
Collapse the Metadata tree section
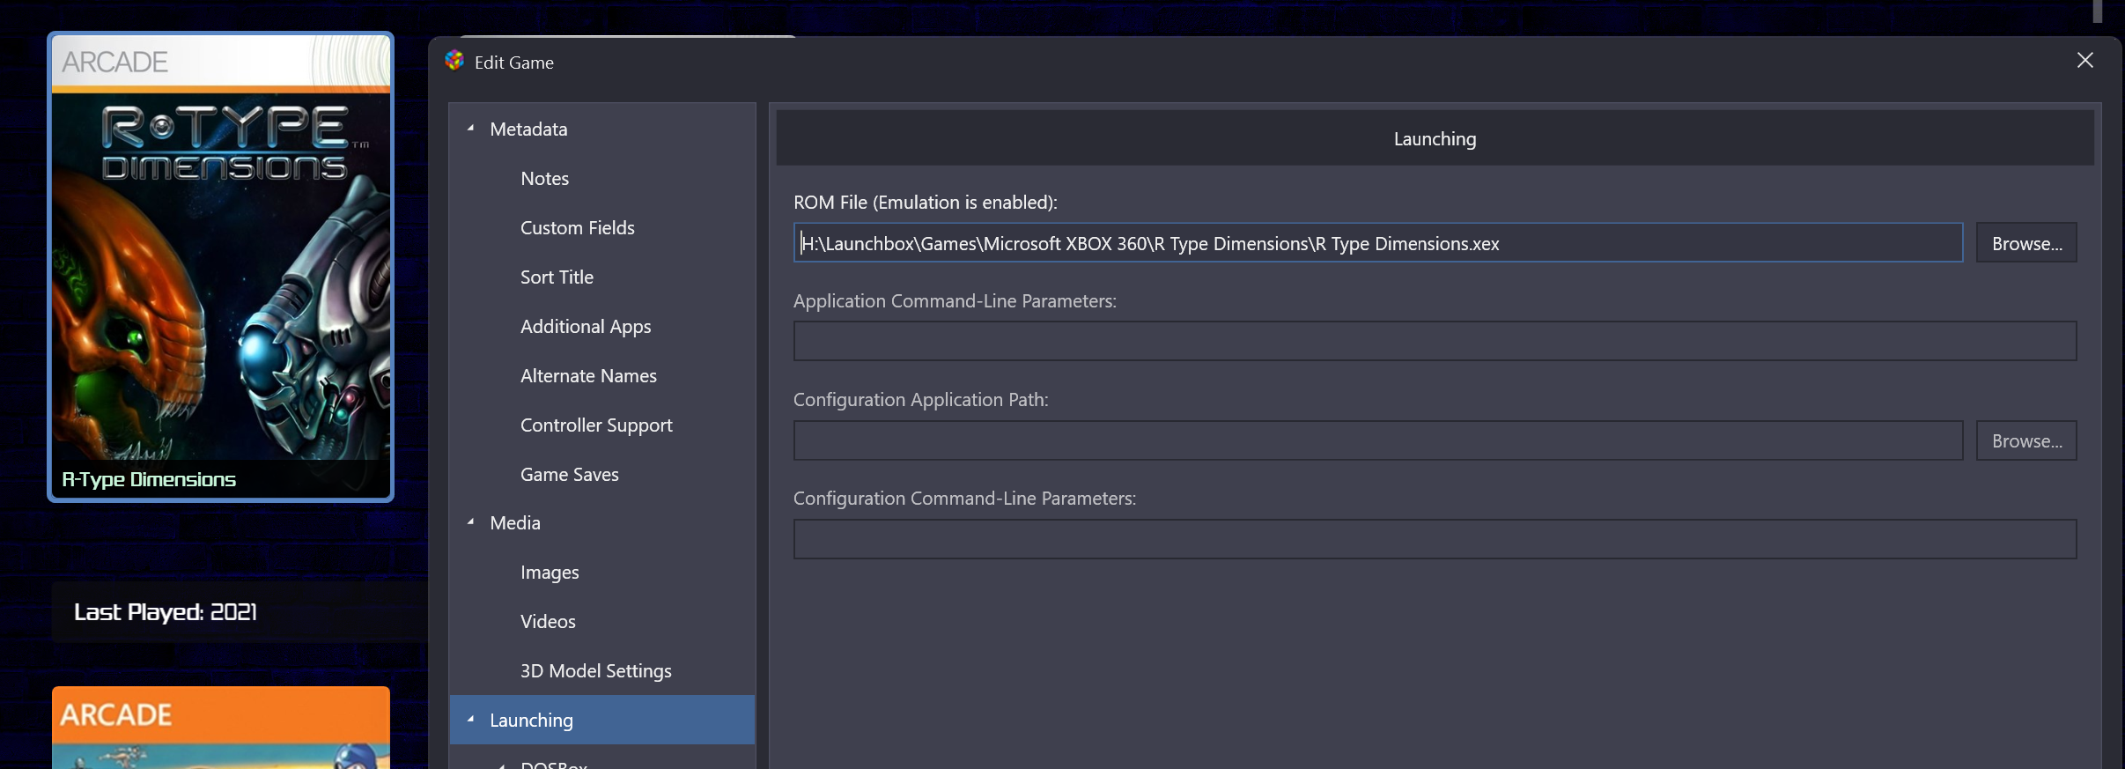point(471,129)
